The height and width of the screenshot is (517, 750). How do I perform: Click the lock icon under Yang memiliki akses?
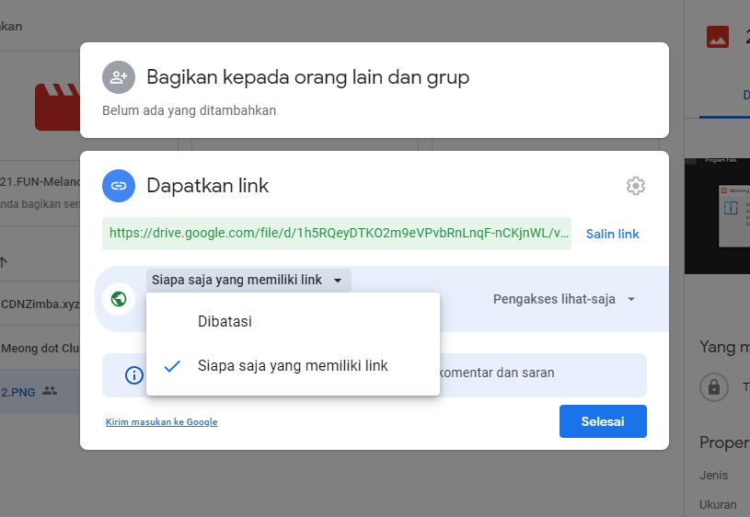click(x=713, y=386)
